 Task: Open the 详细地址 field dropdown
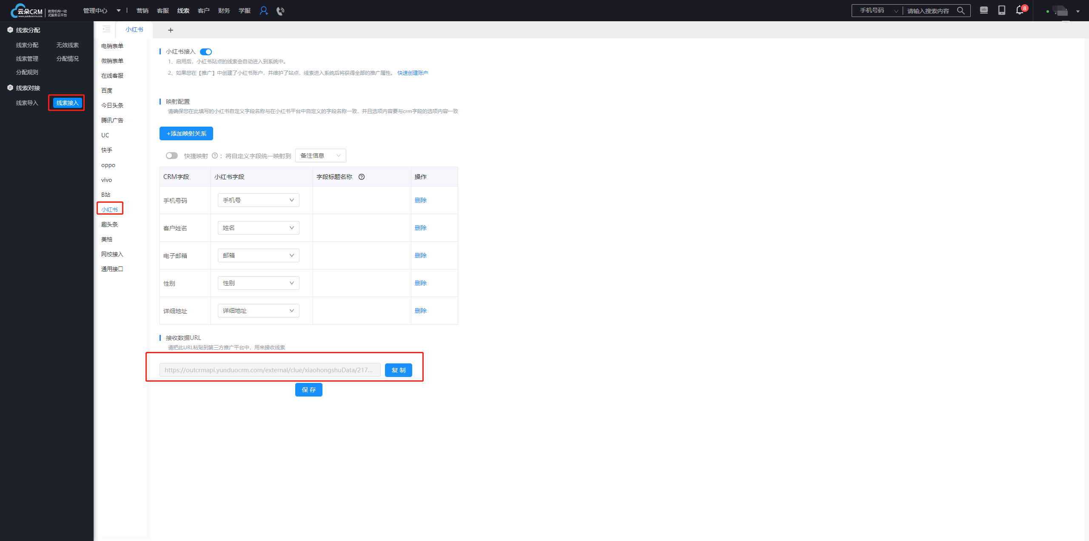(x=258, y=311)
